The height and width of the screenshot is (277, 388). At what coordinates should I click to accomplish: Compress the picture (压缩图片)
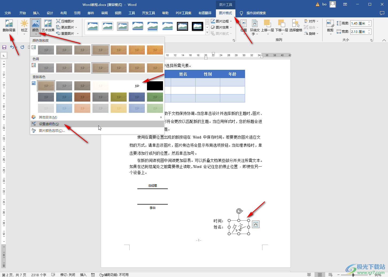click(66, 21)
